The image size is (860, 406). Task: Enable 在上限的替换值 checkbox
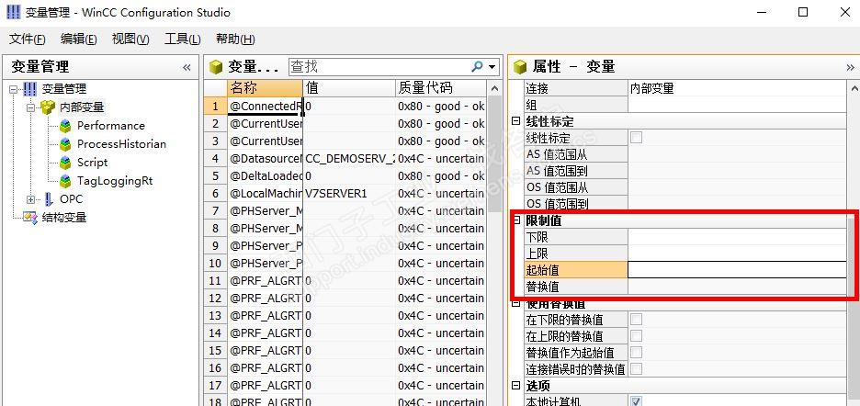(636, 336)
